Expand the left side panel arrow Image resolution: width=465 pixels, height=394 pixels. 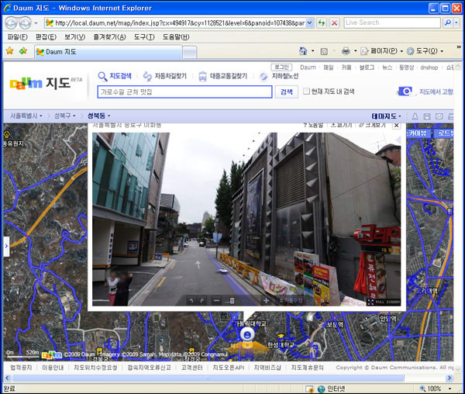[x=6, y=246]
